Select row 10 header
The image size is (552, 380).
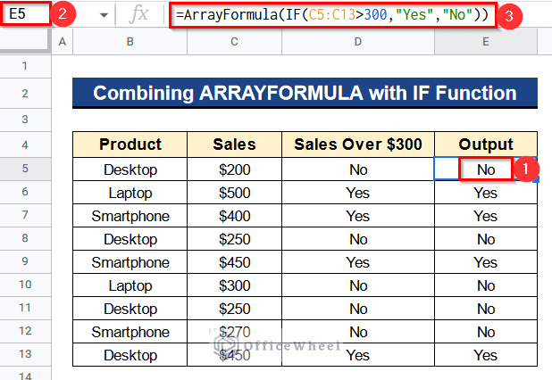(25, 285)
